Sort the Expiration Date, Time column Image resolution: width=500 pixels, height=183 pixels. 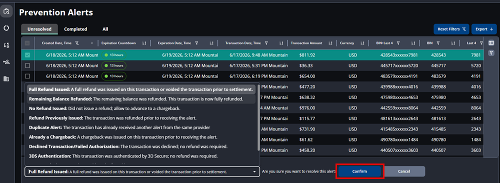pyautogui.click(x=211, y=43)
